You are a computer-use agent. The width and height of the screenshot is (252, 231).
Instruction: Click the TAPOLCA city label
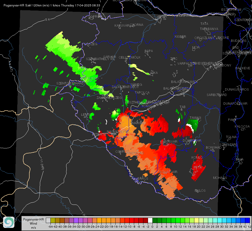click(142, 92)
